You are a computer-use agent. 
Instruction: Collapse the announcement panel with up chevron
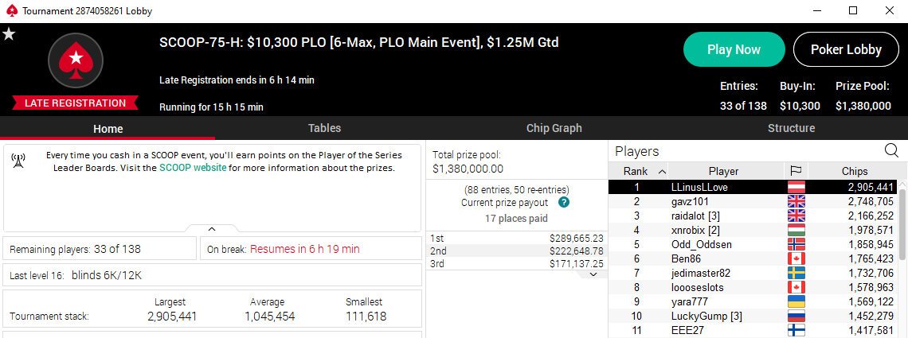pos(212,229)
